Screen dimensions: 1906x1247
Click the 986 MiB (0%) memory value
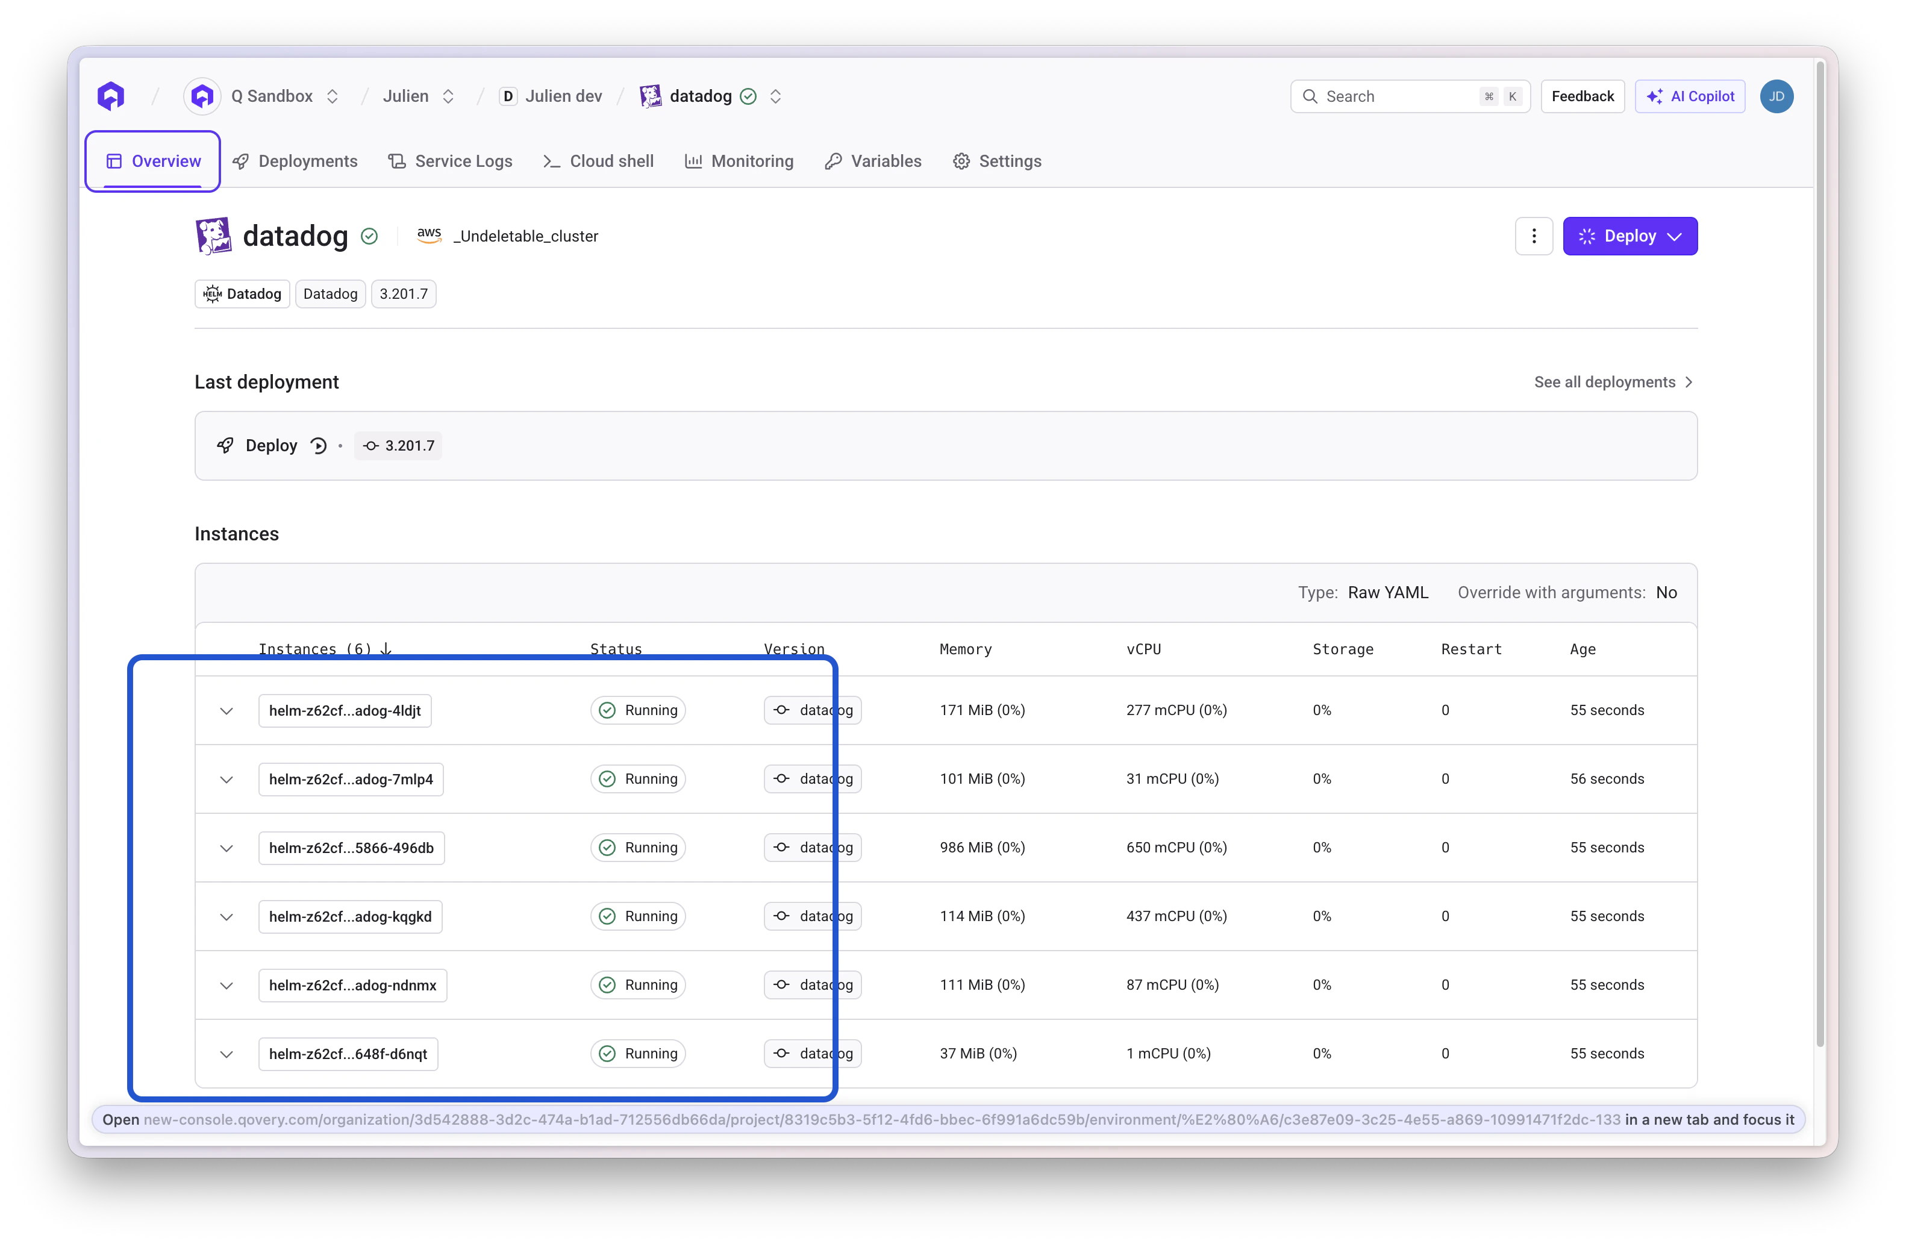[983, 848]
